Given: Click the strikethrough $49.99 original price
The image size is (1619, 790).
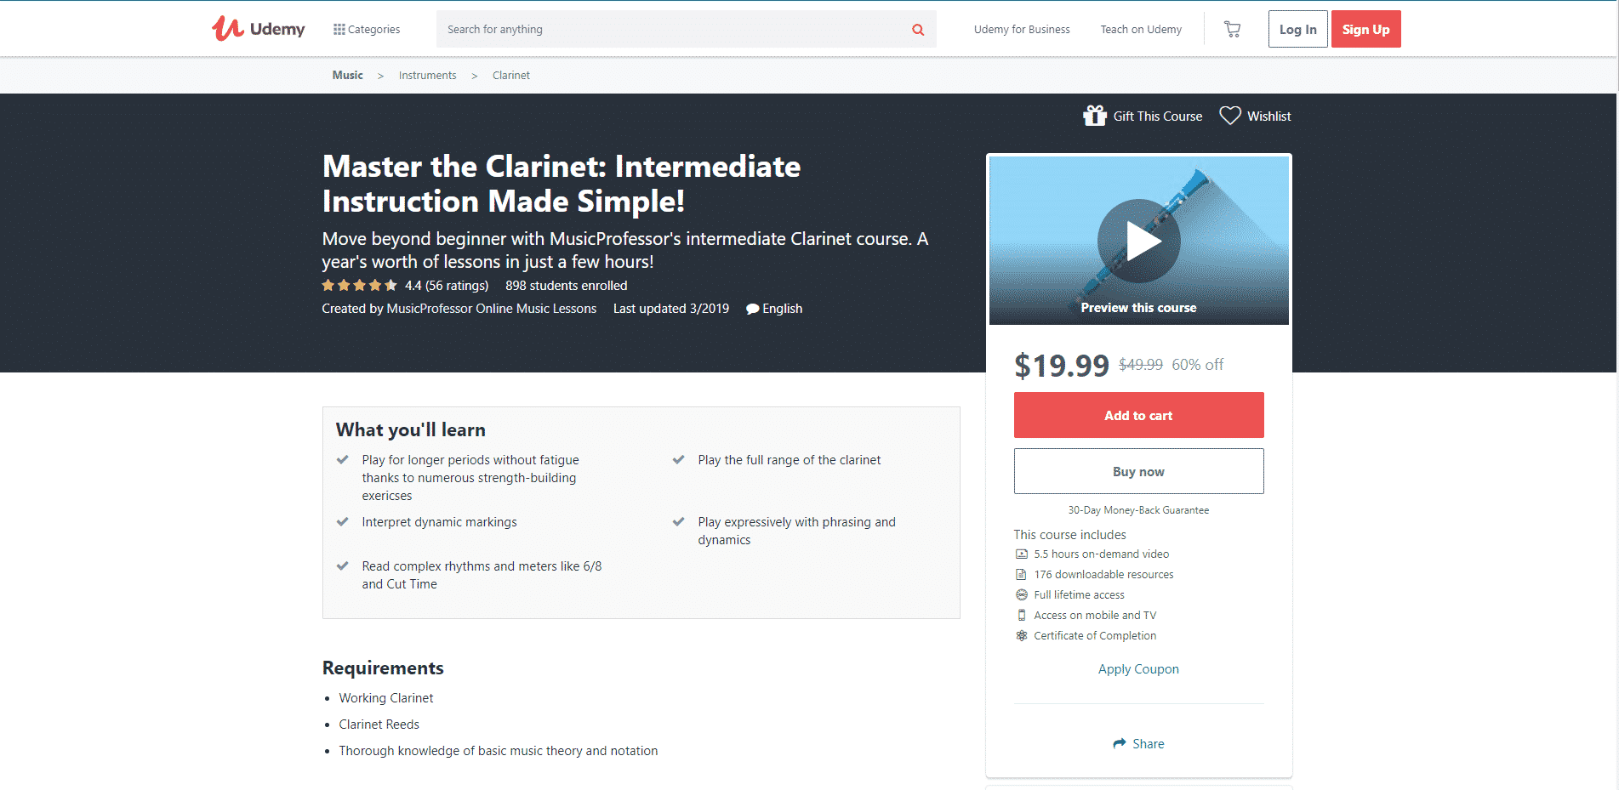Looking at the screenshot, I should pyautogui.click(x=1141, y=364).
